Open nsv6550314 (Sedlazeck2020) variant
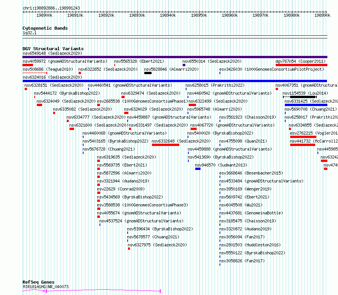The width and height of the screenshot is (338, 295). [x=212, y=61]
